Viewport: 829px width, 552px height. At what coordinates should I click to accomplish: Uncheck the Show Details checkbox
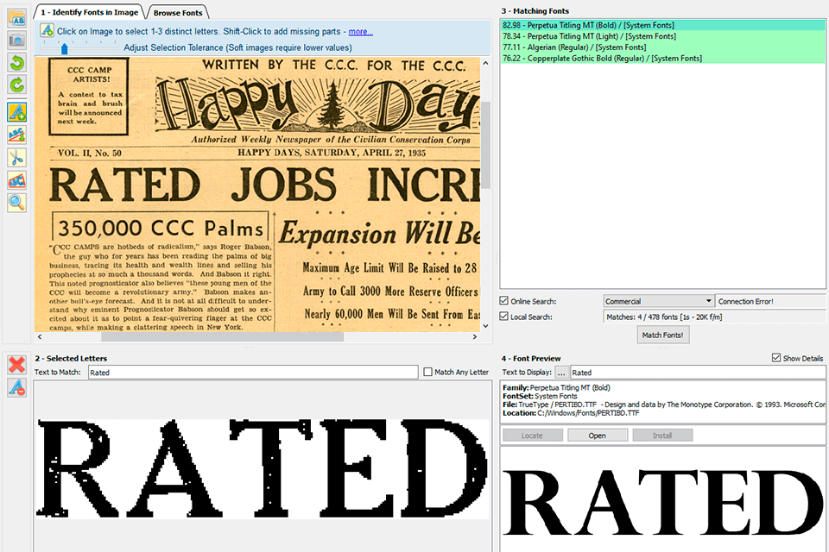point(775,358)
